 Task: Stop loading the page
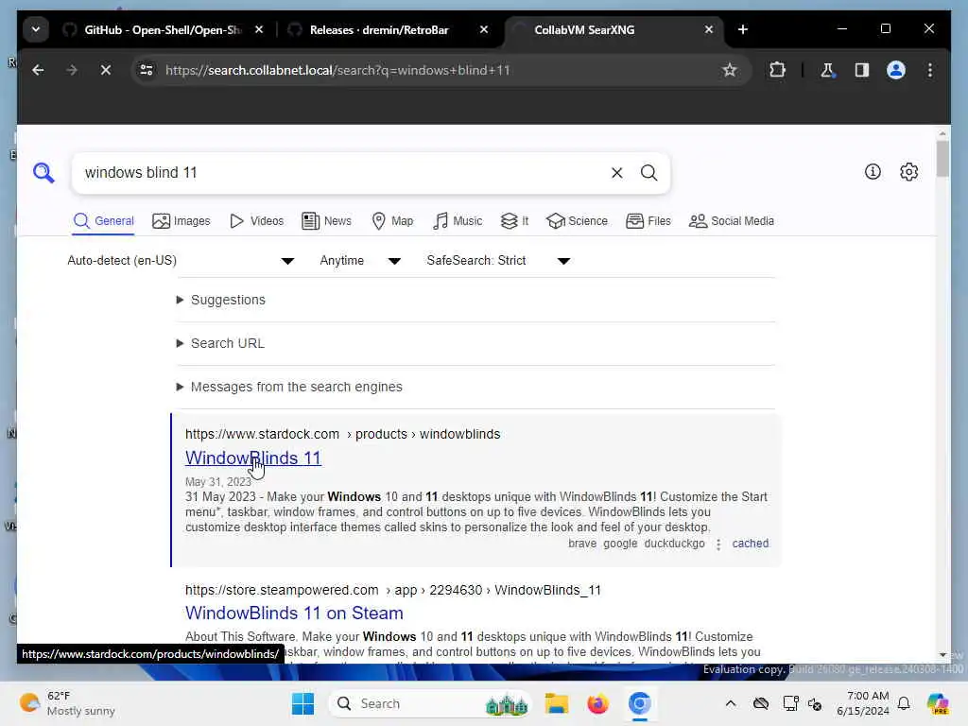pos(106,70)
